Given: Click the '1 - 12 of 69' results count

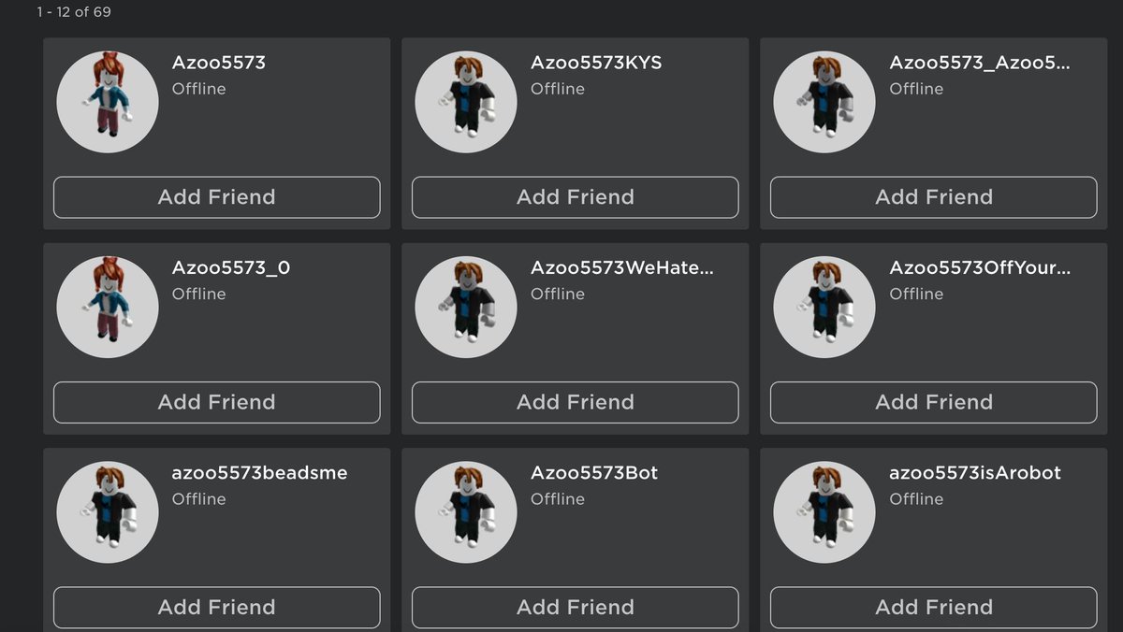Looking at the screenshot, I should (x=74, y=12).
